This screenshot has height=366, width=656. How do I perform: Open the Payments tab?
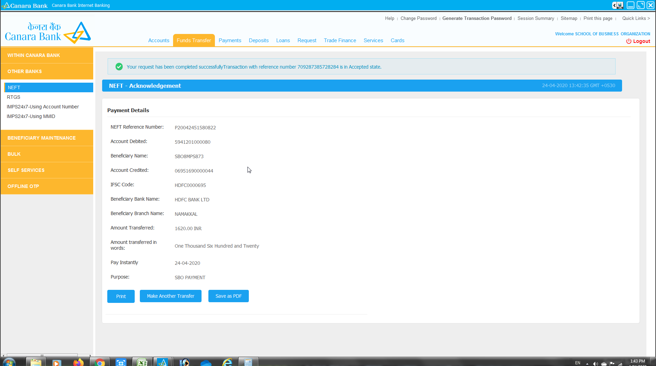[x=230, y=40]
